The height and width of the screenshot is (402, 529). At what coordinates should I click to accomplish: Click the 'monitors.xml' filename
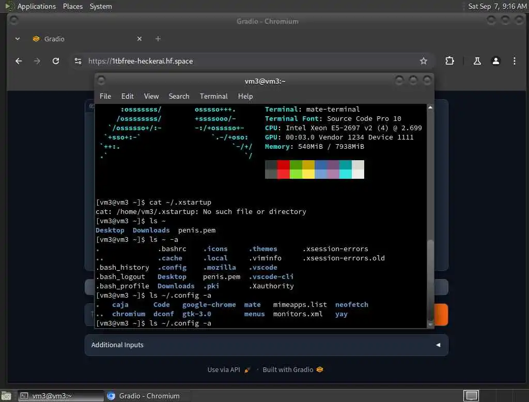coord(298,314)
